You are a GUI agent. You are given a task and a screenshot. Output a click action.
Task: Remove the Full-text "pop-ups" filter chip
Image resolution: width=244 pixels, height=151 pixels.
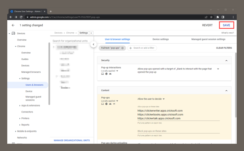click(122, 48)
